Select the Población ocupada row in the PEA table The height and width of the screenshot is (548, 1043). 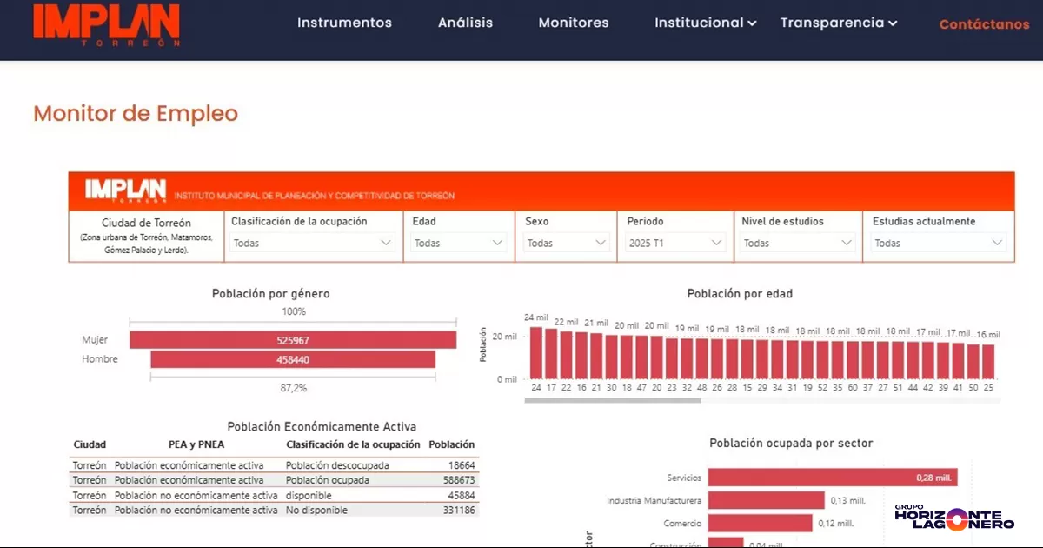click(x=261, y=479)
